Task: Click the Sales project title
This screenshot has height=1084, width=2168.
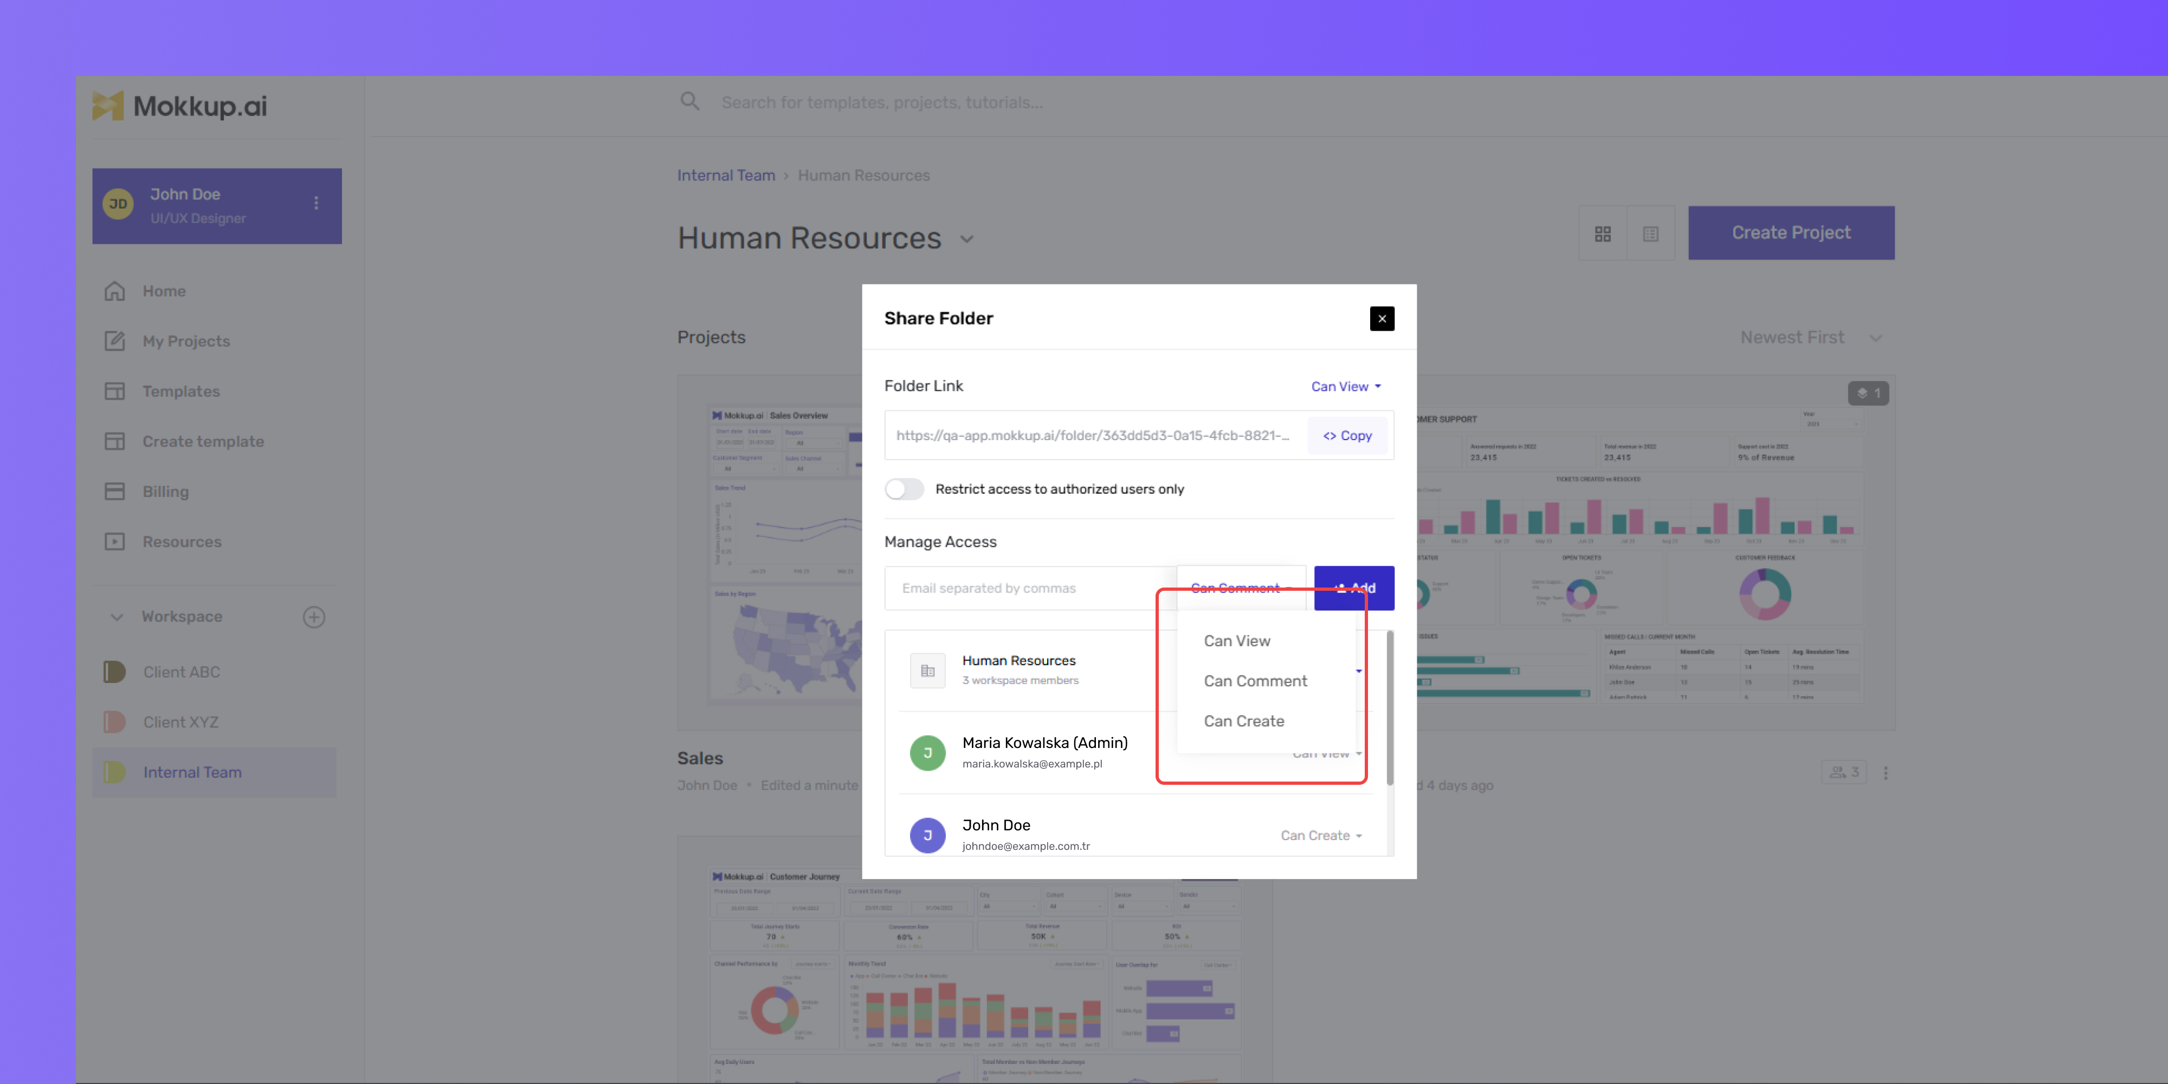Action: tap(699, 758)
